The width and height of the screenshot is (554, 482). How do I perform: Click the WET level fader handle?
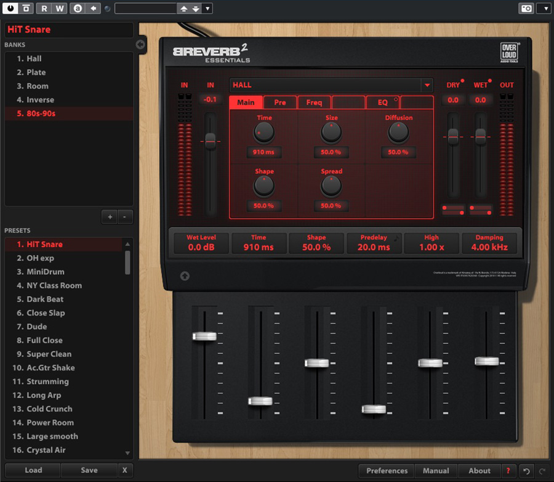coord(481,137)
